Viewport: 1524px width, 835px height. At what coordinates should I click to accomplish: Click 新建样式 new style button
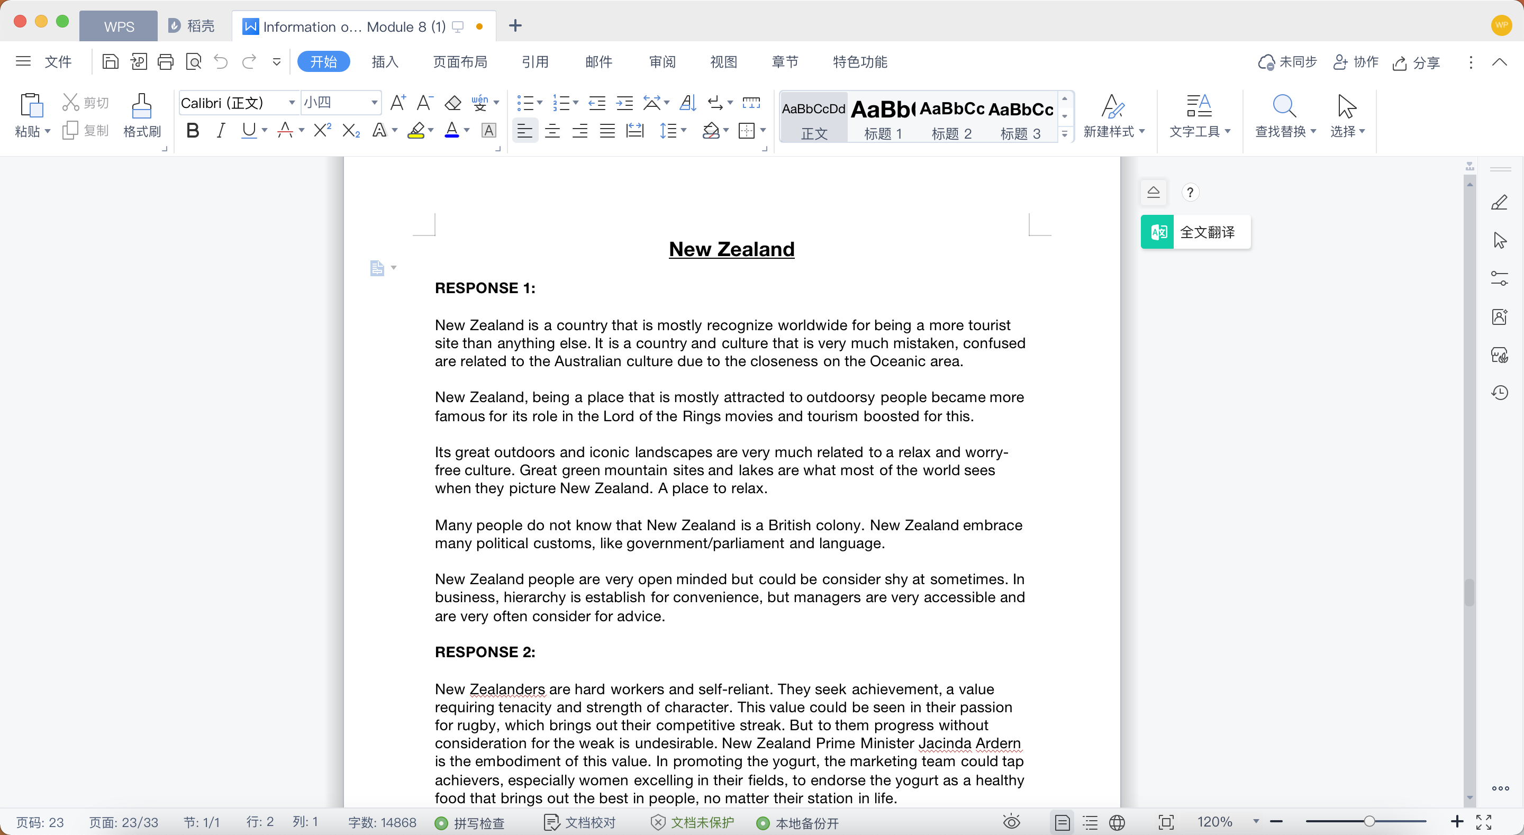click(1113, 116)
